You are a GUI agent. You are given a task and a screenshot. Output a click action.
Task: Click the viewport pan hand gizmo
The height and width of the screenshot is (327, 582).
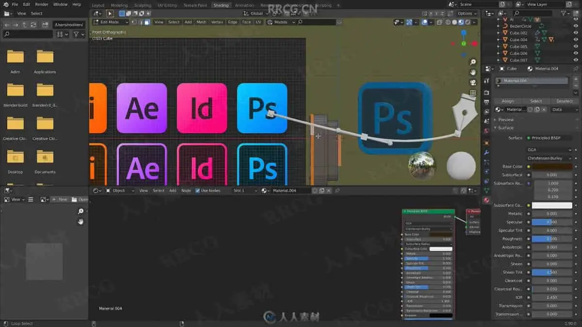tap(473, 73)
